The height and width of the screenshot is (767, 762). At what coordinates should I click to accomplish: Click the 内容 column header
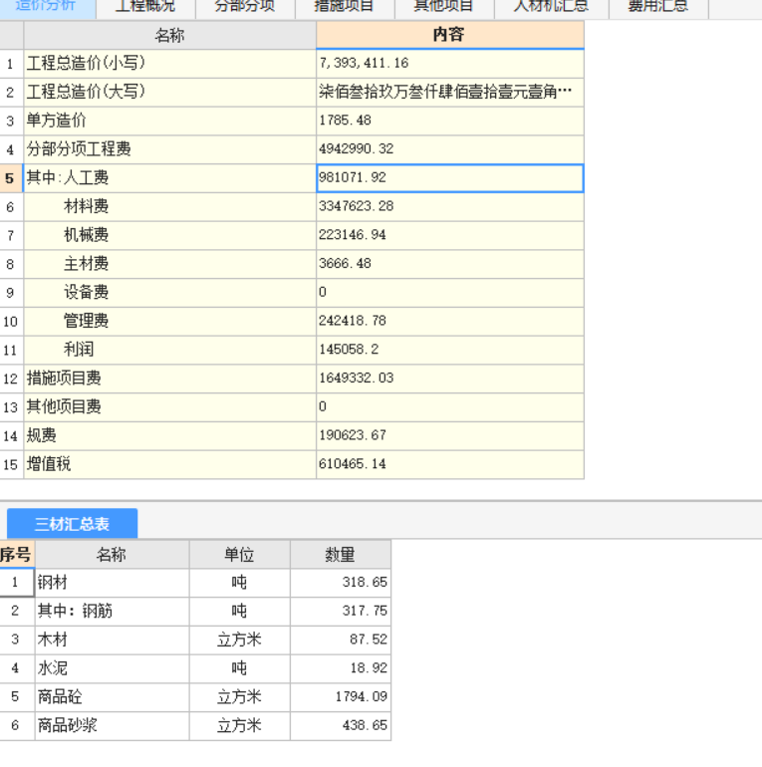pos(450,35)
